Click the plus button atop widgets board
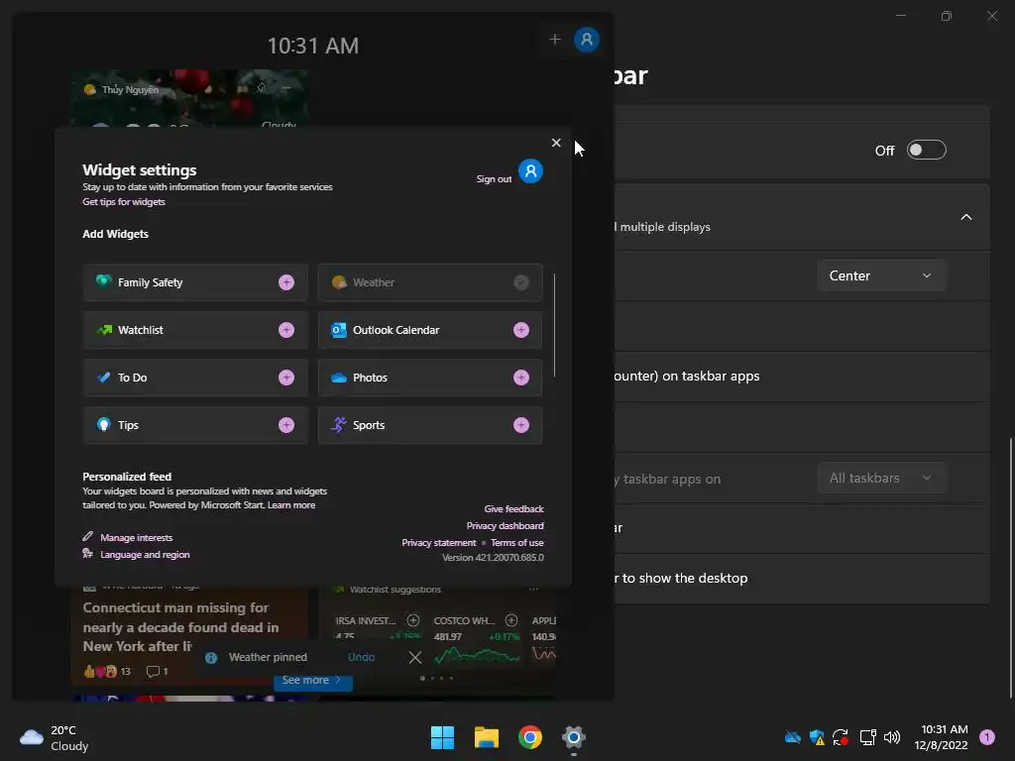 point(555,40)
